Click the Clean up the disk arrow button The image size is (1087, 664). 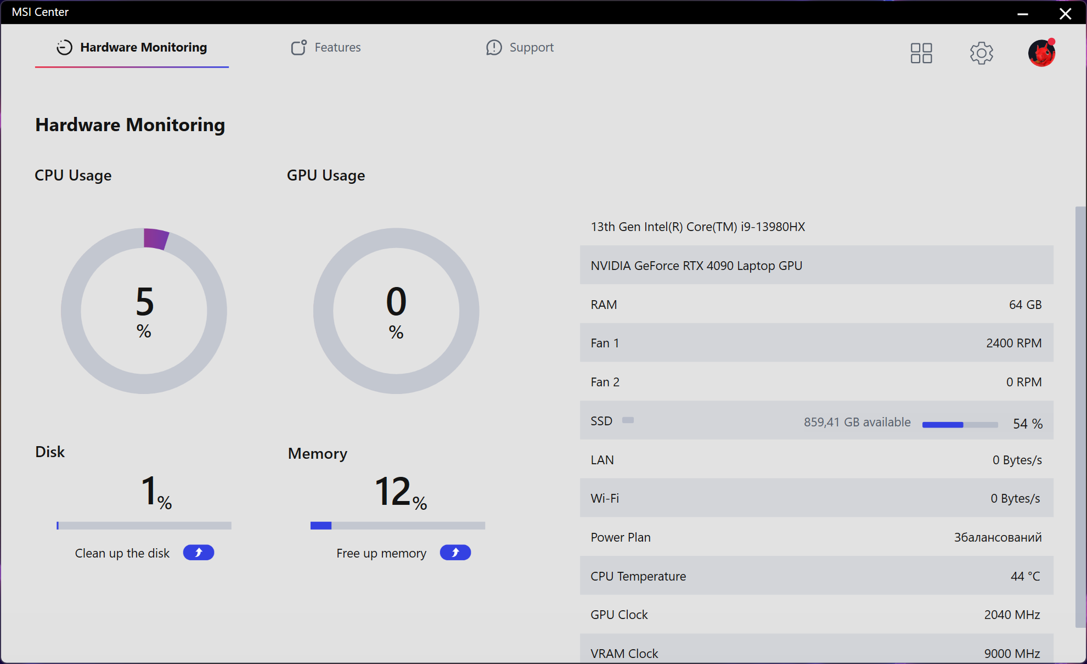tap(199, 553)
